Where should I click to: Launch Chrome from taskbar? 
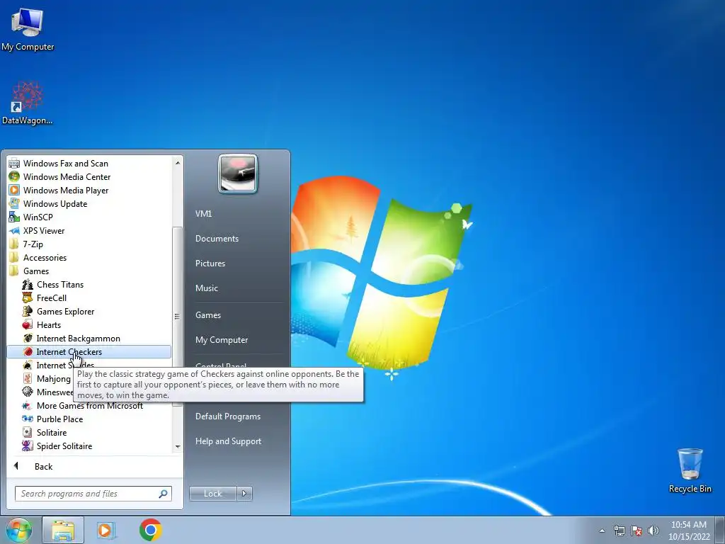click(x=150, y=530)
